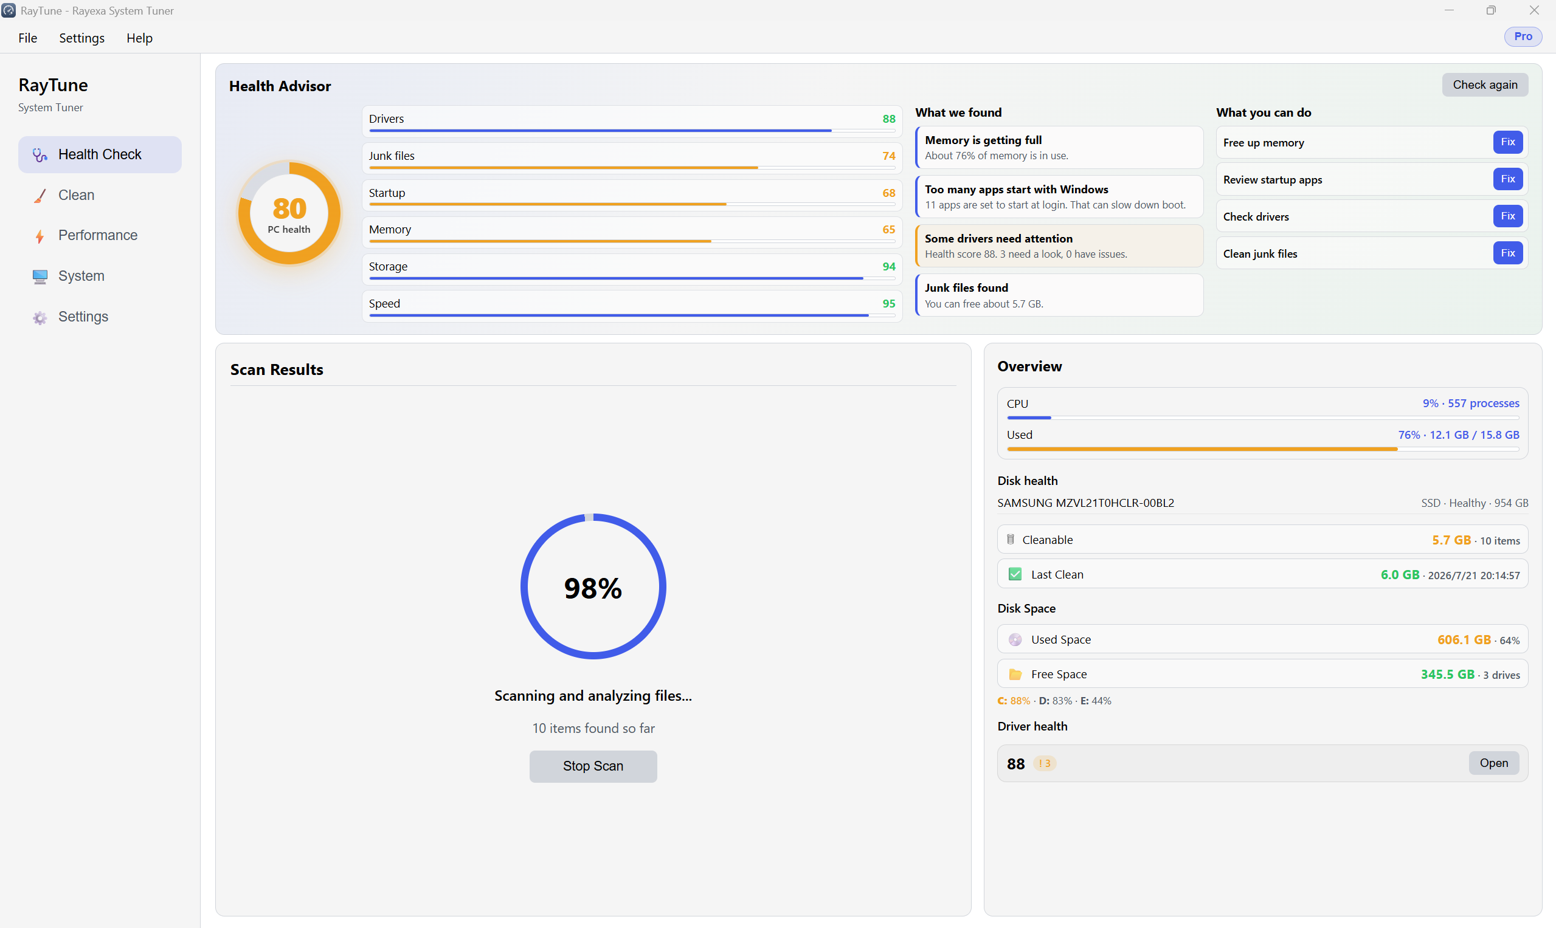
Task: Click the CPU usage bar
Action: click(1262, 417)
